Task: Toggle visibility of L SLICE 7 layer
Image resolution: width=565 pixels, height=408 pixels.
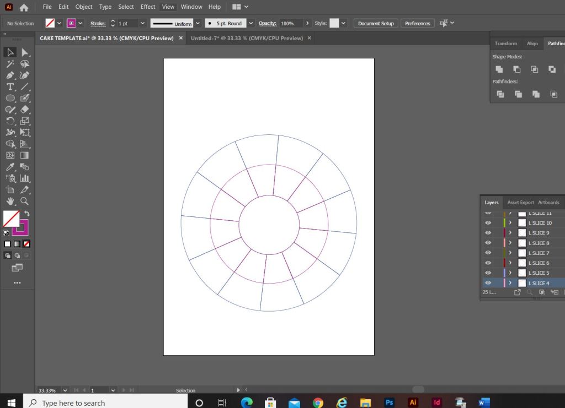Action: click(x=488, y=253)
